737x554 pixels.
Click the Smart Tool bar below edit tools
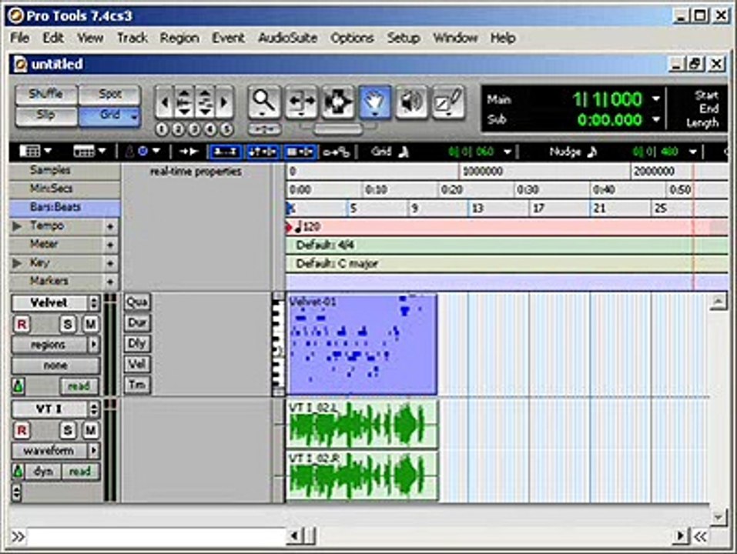click(337, 128)
